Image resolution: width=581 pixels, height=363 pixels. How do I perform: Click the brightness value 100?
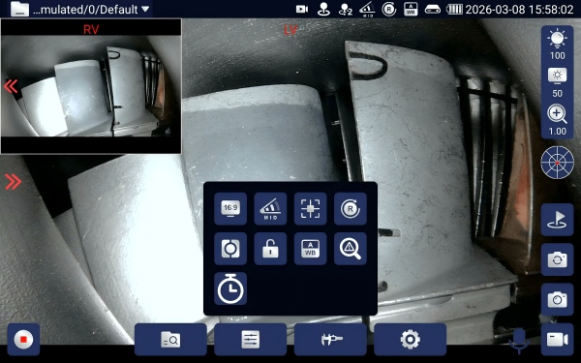pos(558,56)
